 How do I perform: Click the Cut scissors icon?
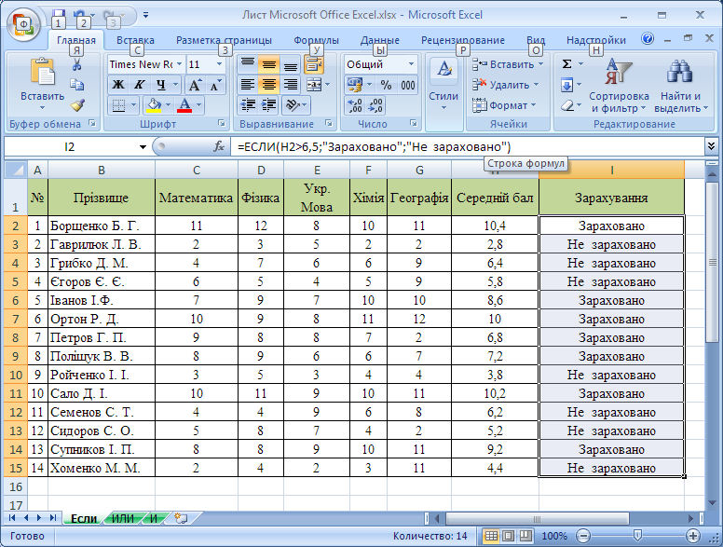click(x=77, y=65)
